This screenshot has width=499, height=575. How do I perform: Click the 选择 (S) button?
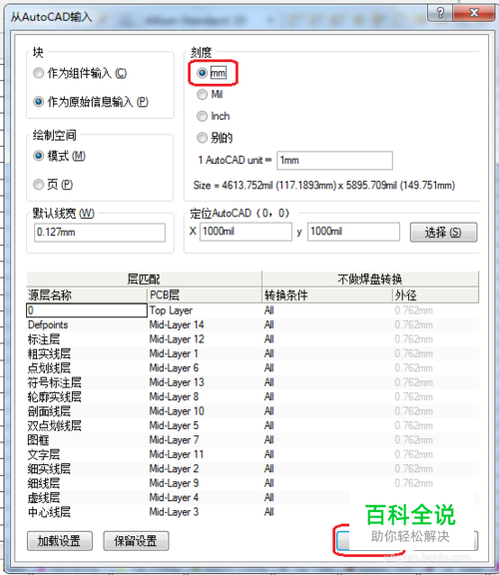pos(443,233)
